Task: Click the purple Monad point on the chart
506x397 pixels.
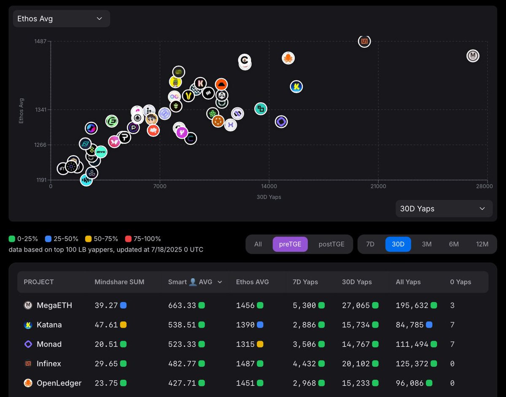Action: (x=281, y=122)
